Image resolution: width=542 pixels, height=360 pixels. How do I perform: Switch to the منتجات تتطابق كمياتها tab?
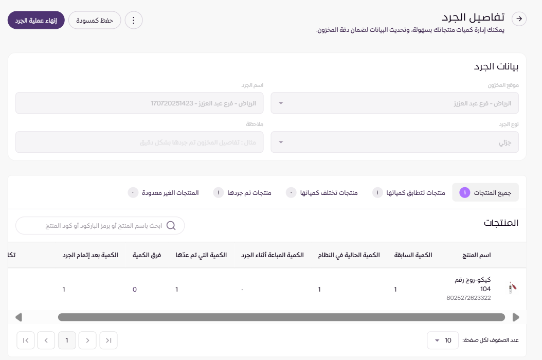(x=409, y=192)
